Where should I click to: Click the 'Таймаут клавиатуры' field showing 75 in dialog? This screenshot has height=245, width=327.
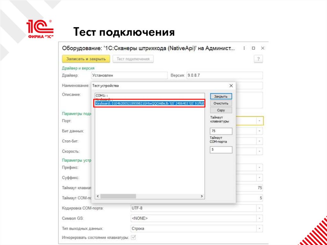coord(221,131)
